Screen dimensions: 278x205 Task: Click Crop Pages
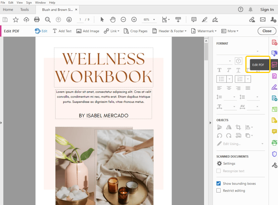[x=136, y=31]
